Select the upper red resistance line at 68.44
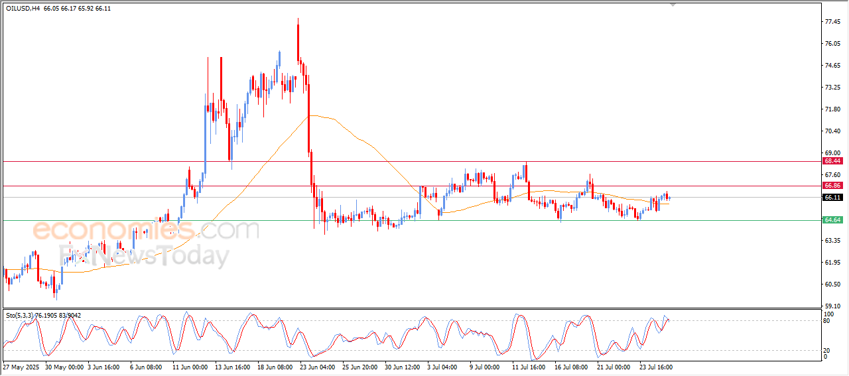This screenshot has height=376, width=849. [x=411, y=161]
